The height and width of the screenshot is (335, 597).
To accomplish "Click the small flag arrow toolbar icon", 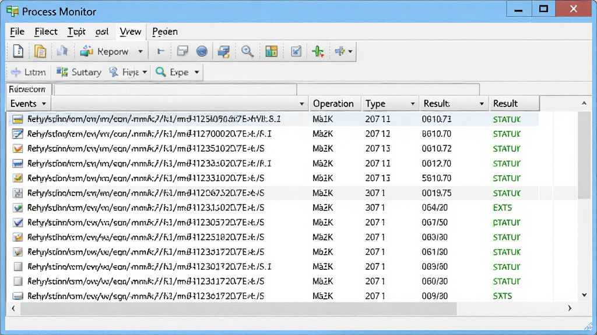I will point(161,51).
